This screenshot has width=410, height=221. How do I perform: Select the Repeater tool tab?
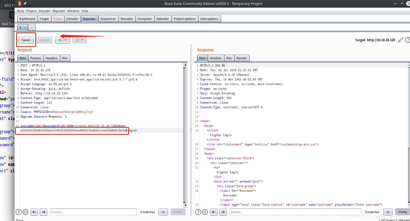point(89,19)
